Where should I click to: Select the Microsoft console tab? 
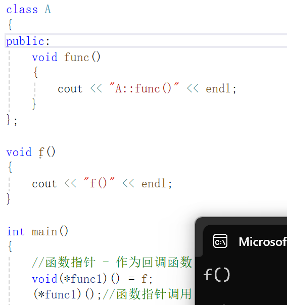coord(245,241)
